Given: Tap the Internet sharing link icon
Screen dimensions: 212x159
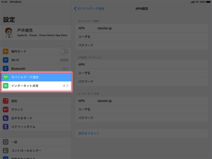Looking at the screenshot, I should [6, 86].
